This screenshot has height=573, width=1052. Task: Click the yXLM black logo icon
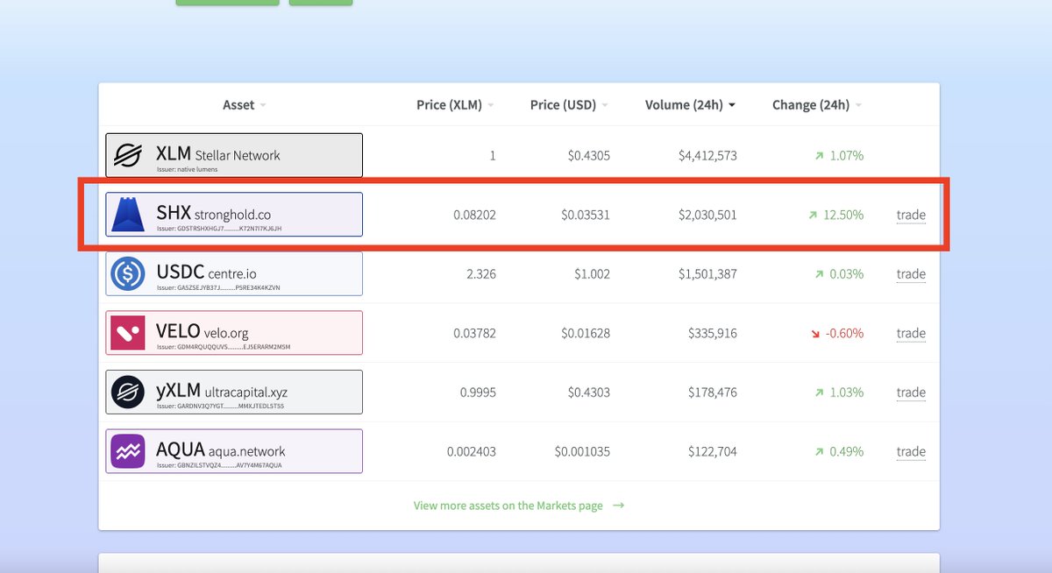[128, 393]
